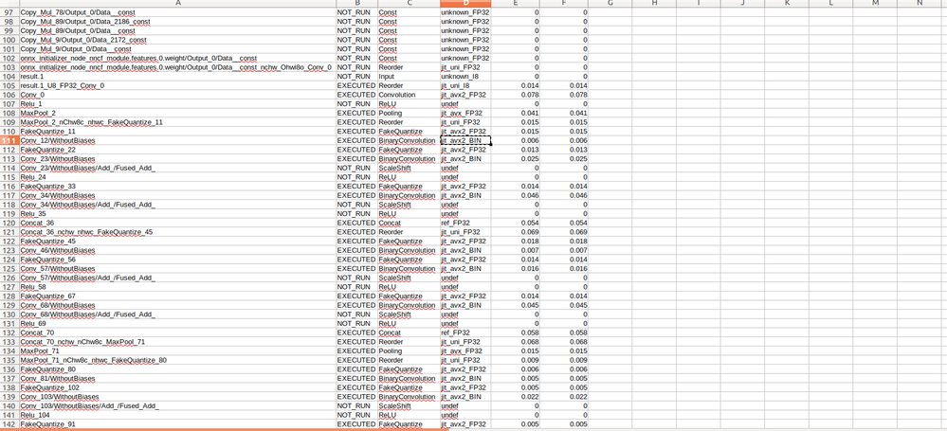Click Relu_35 cell

[177, 214]
